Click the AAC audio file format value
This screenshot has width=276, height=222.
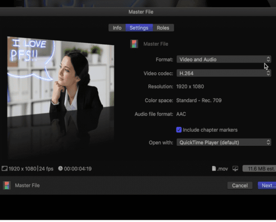181,114
